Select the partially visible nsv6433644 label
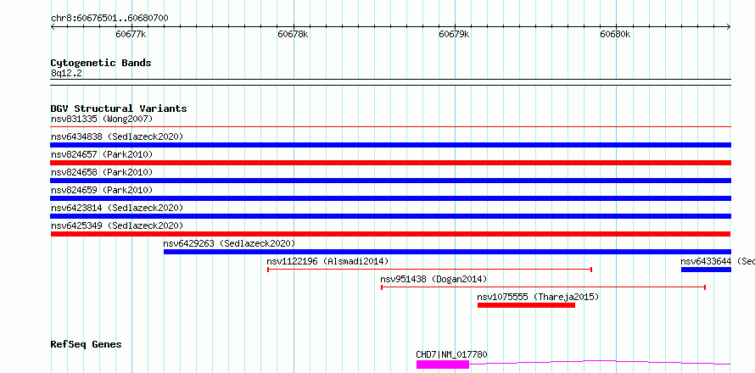Viewport: 755px width, 373px height. tap(718, 261)
